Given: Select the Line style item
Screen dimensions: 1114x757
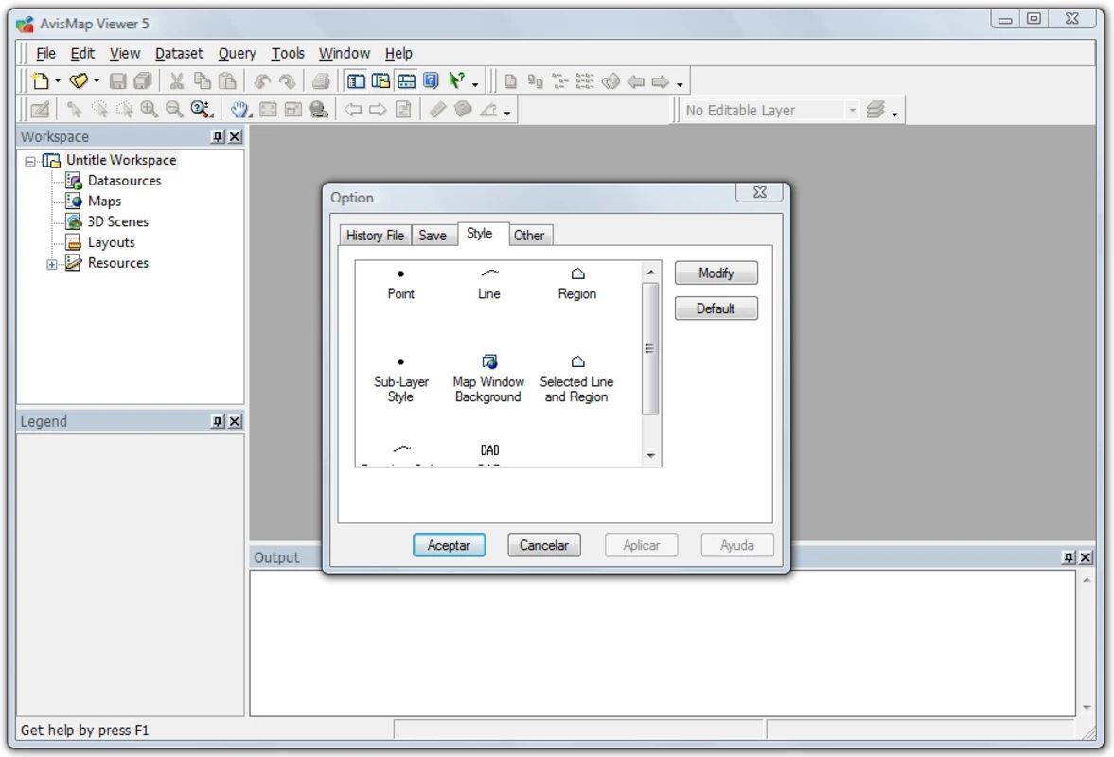Looking at the screenshot, I should [x=488, y=284].
